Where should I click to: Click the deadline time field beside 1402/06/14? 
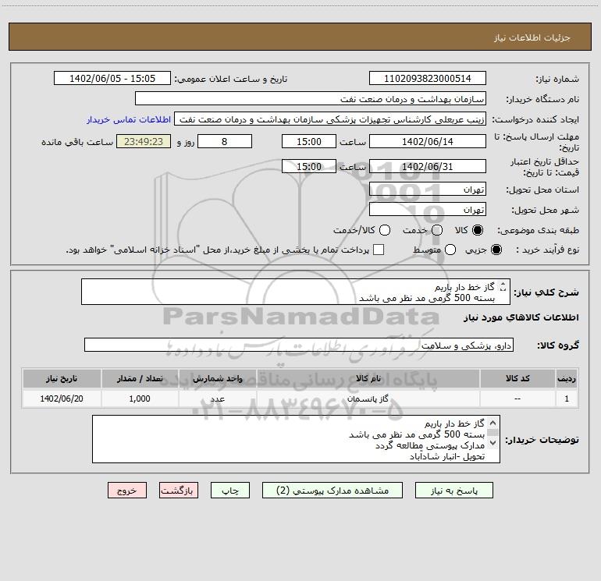tap(309, 141)
